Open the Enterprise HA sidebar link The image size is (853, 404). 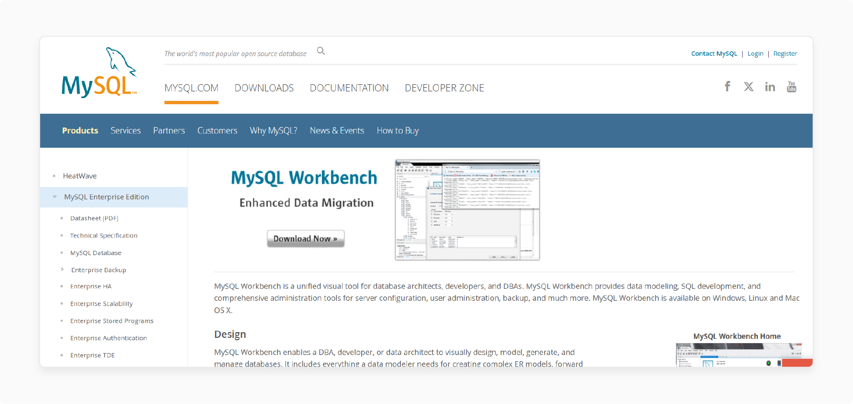tap(91, 286)
